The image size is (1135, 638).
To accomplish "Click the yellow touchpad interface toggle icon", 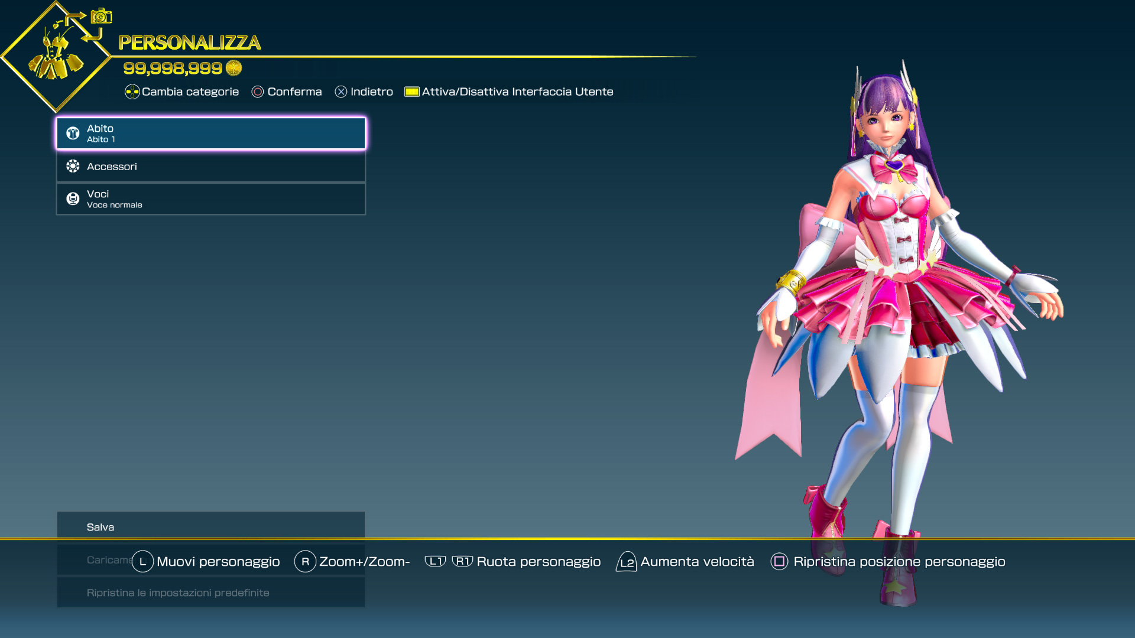I will [x=412, y=92].
